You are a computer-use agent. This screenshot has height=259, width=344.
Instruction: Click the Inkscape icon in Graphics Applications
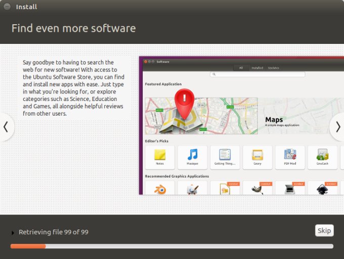pos(322,189)
